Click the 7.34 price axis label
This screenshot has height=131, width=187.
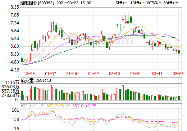tap(15, 23)
